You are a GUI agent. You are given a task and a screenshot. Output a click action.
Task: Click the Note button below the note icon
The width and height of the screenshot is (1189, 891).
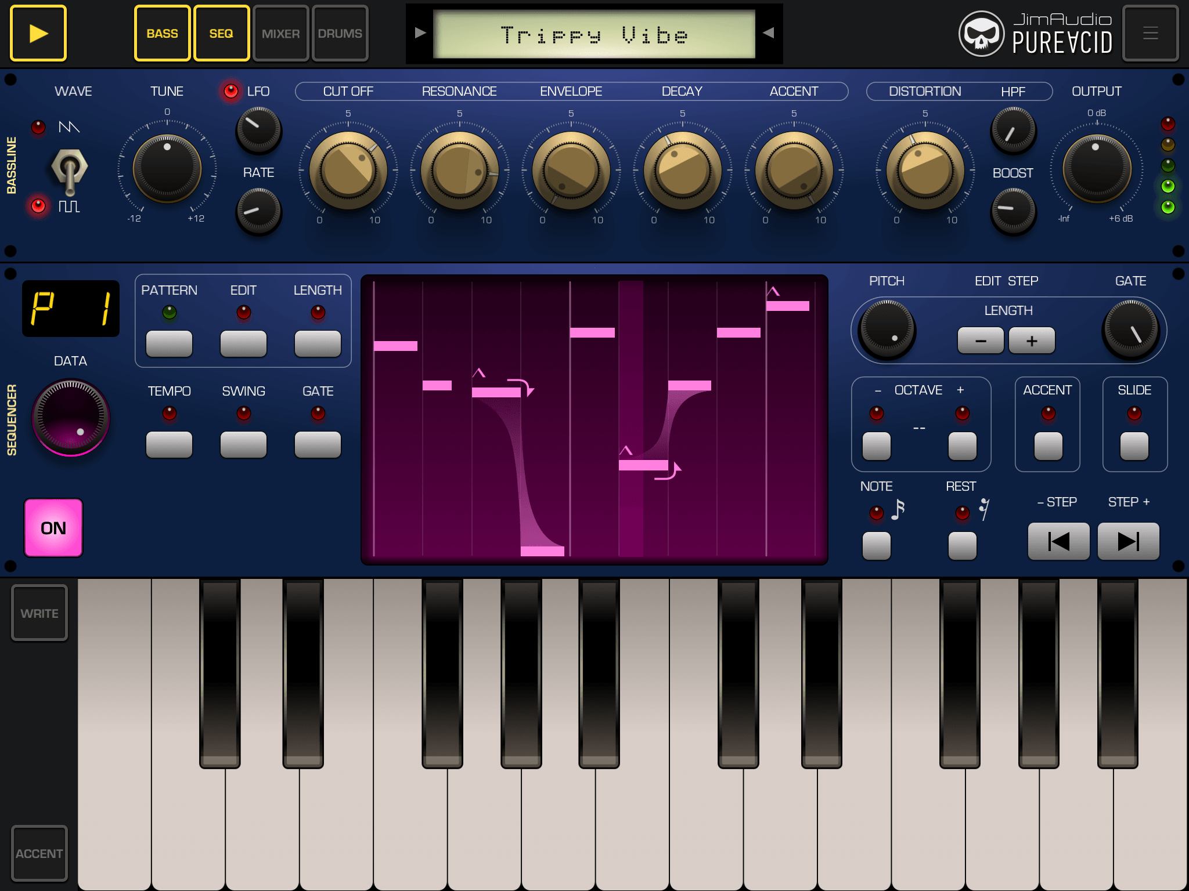(876, 545)
